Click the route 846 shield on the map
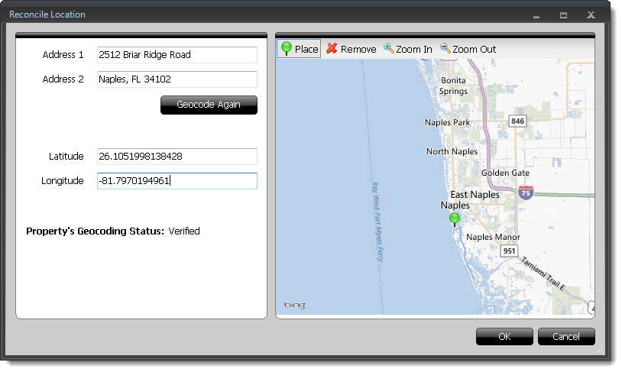 pos(518,121)
